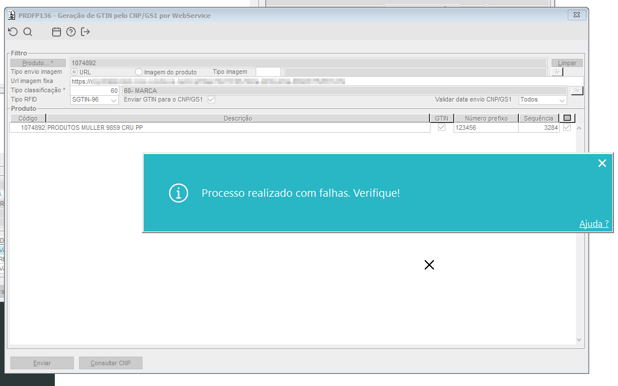
Task: Click the scroll down arrow of product grid
Action: pyautogui.click(x=579, y=339)
